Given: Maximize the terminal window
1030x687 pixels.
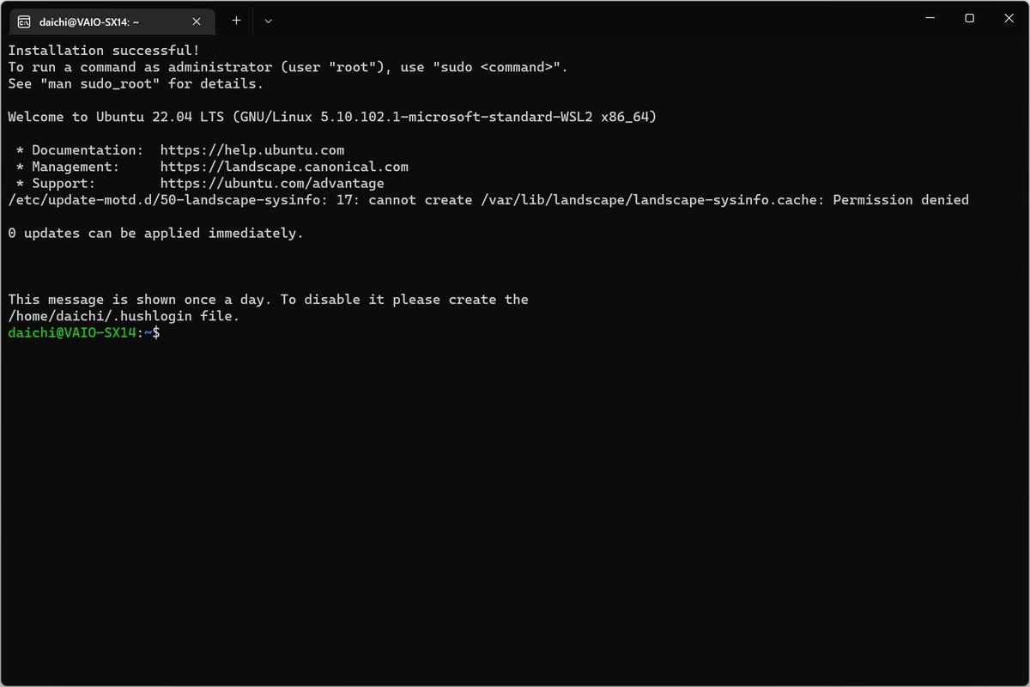Looking at the screenshot, I should [969, 18].
